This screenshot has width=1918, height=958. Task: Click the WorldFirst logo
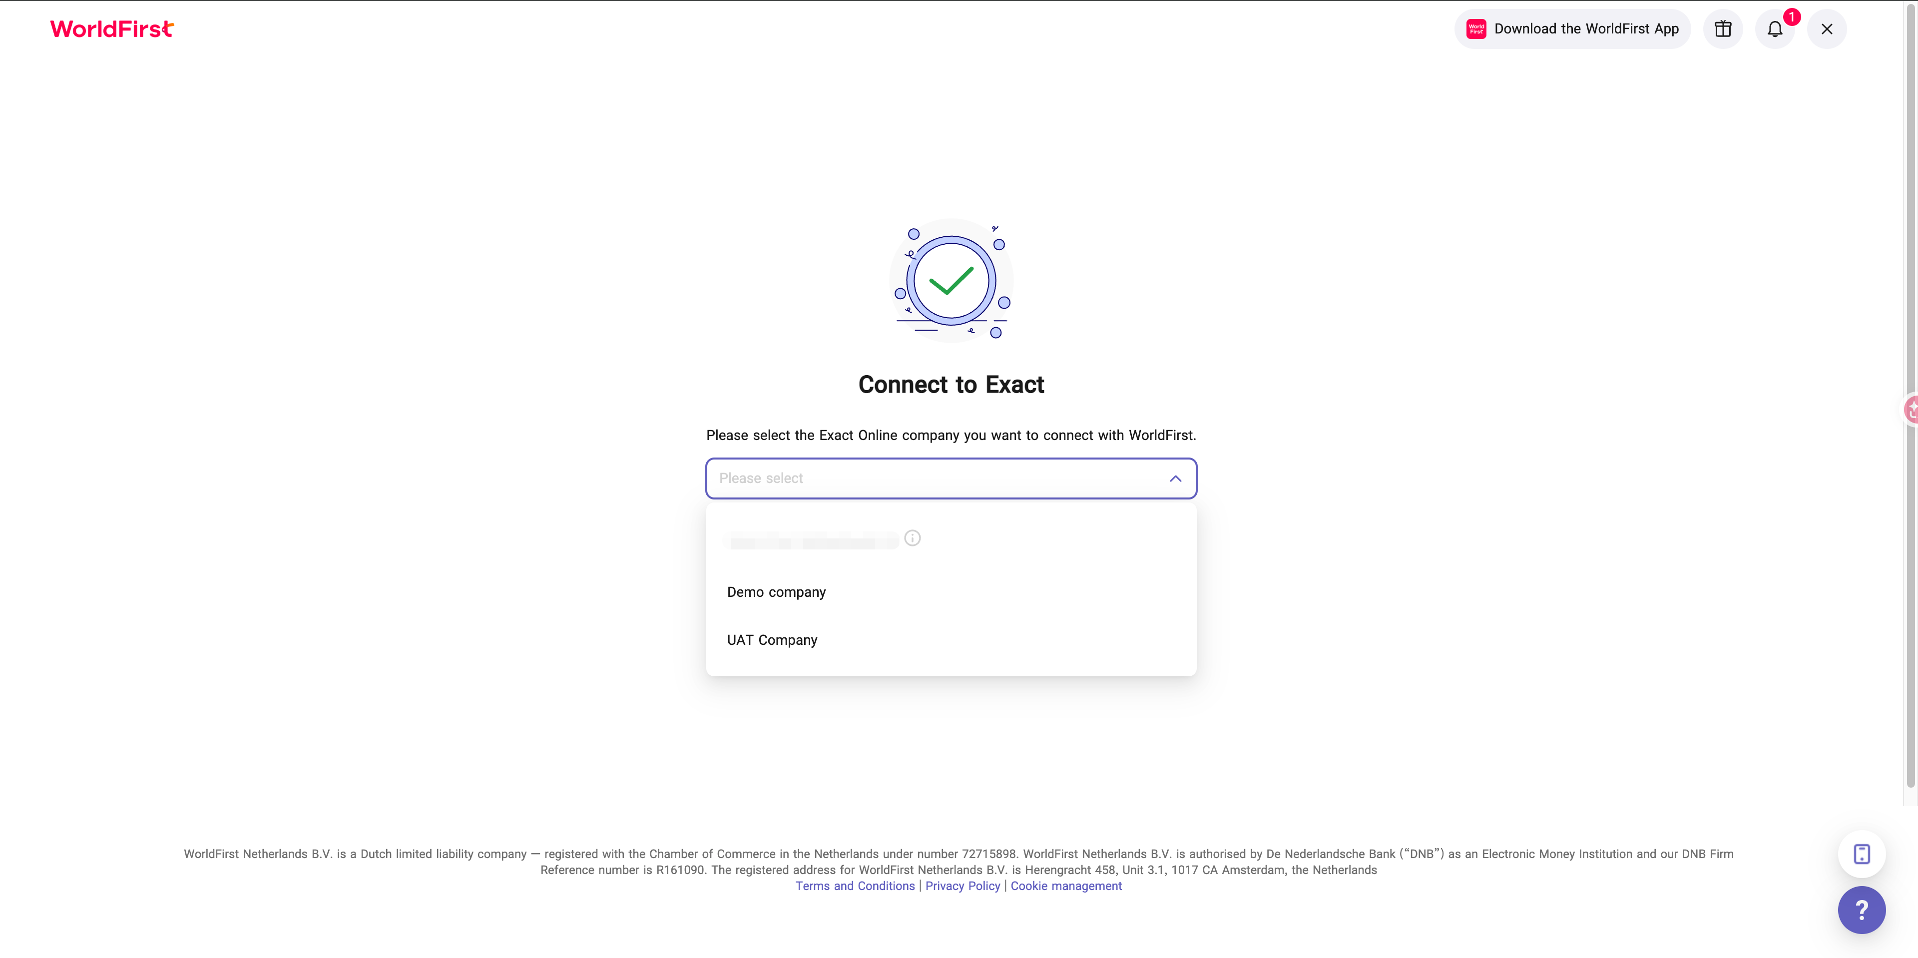112,29
